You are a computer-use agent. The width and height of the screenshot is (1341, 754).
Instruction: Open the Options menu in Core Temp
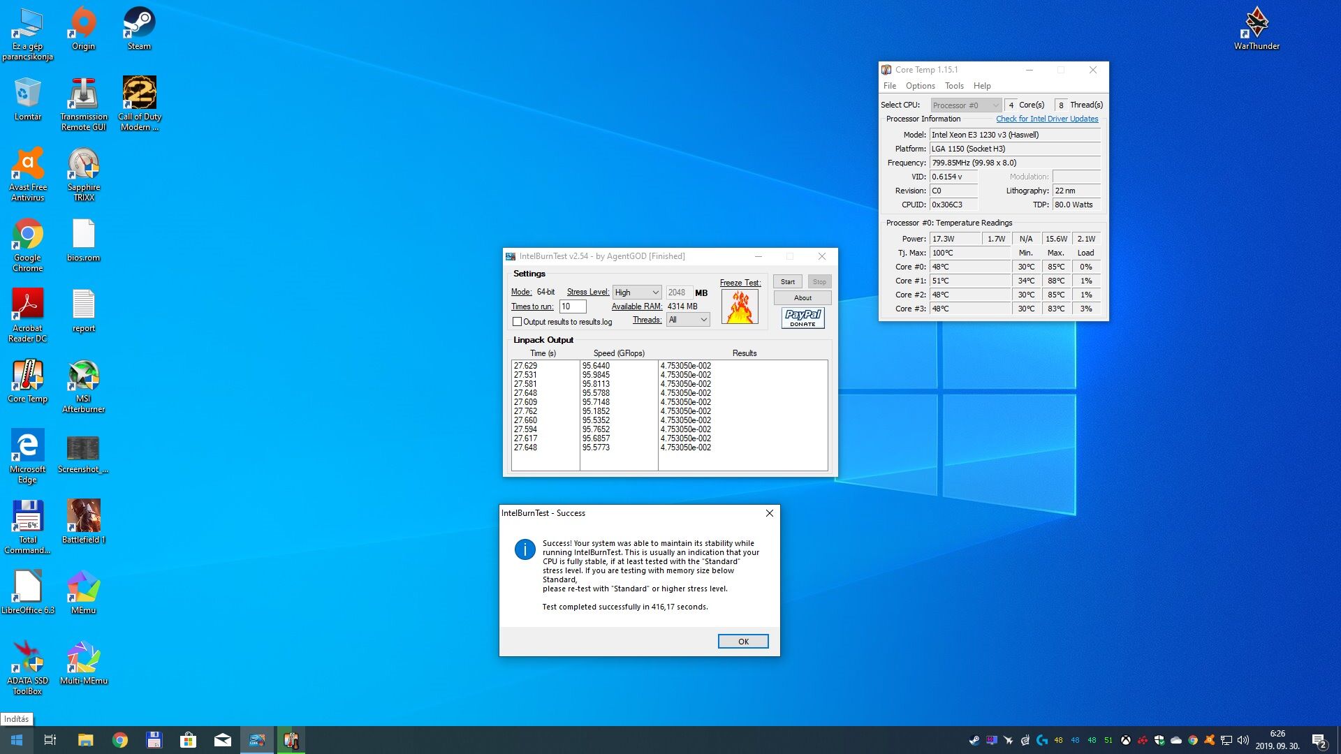[x=920, y=86]
